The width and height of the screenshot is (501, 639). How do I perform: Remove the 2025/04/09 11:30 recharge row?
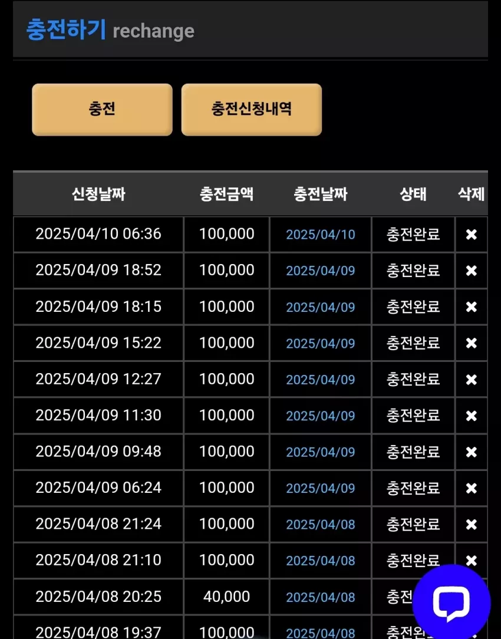[x=472, y=416]
